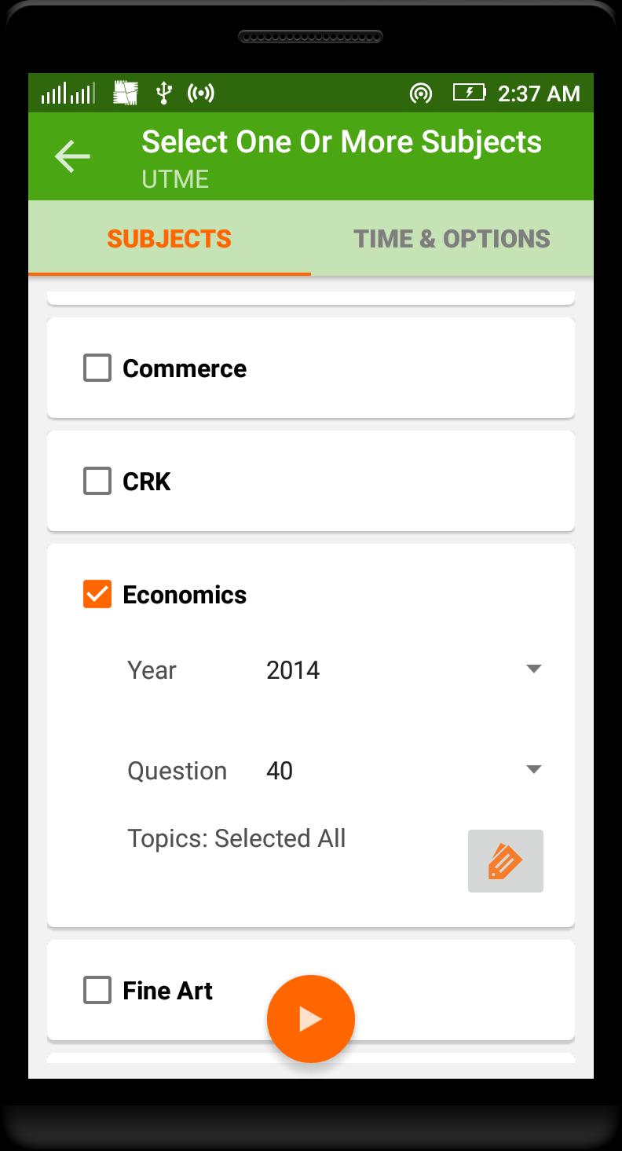622x1151 pixels.
Task: Tick the Fine Art checkbox
Action: [97, 990]
